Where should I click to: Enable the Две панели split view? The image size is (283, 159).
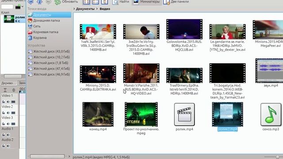[176, 2]
